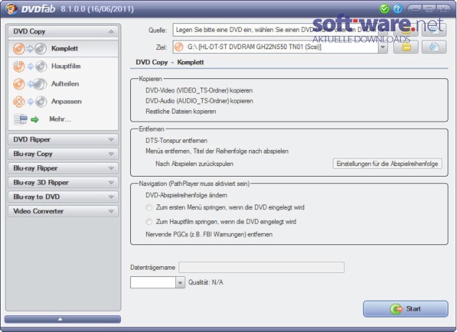Click the Qualität: N/A label
This screenshot has height=332, width=457.
tap(205, 282)
